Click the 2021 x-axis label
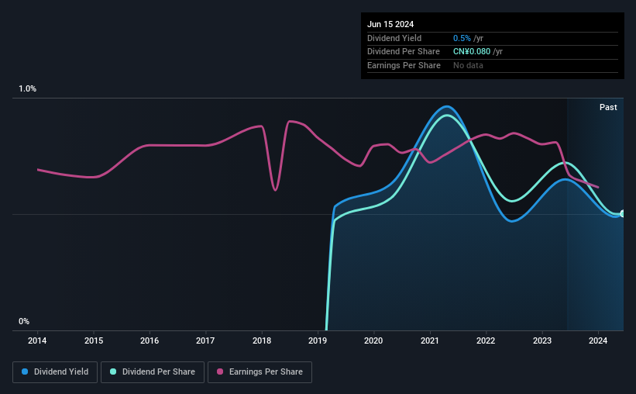The width and height of the screenshot is (636, 394). [430, 340]
